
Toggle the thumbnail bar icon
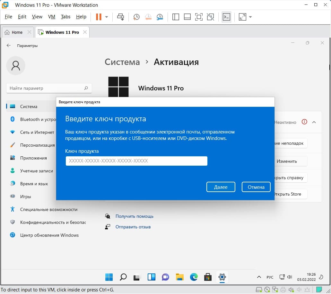(x=187, y=17)
